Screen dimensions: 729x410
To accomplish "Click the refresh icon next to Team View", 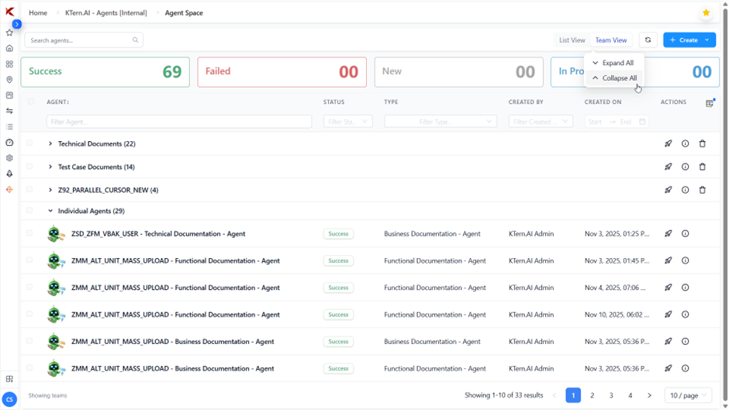I will coord(648,40).
